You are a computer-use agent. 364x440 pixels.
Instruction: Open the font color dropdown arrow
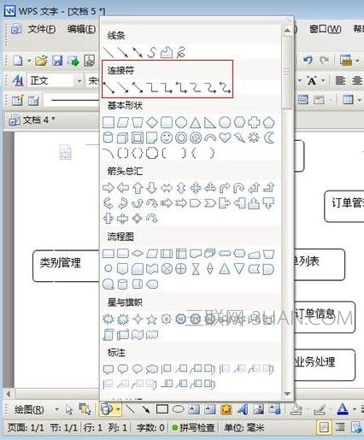tap(355, 409)
